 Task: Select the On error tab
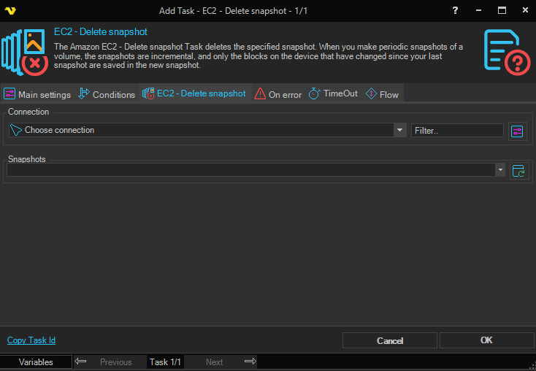click(277, 94)
